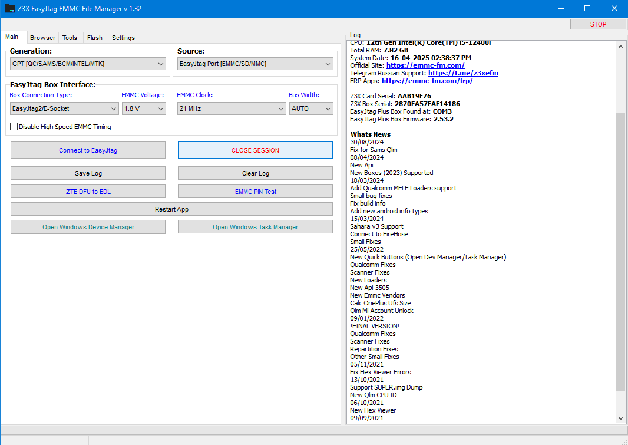Open the Flash tab
This screenshot has width=628, height=445.
click(x=95, y=38)
